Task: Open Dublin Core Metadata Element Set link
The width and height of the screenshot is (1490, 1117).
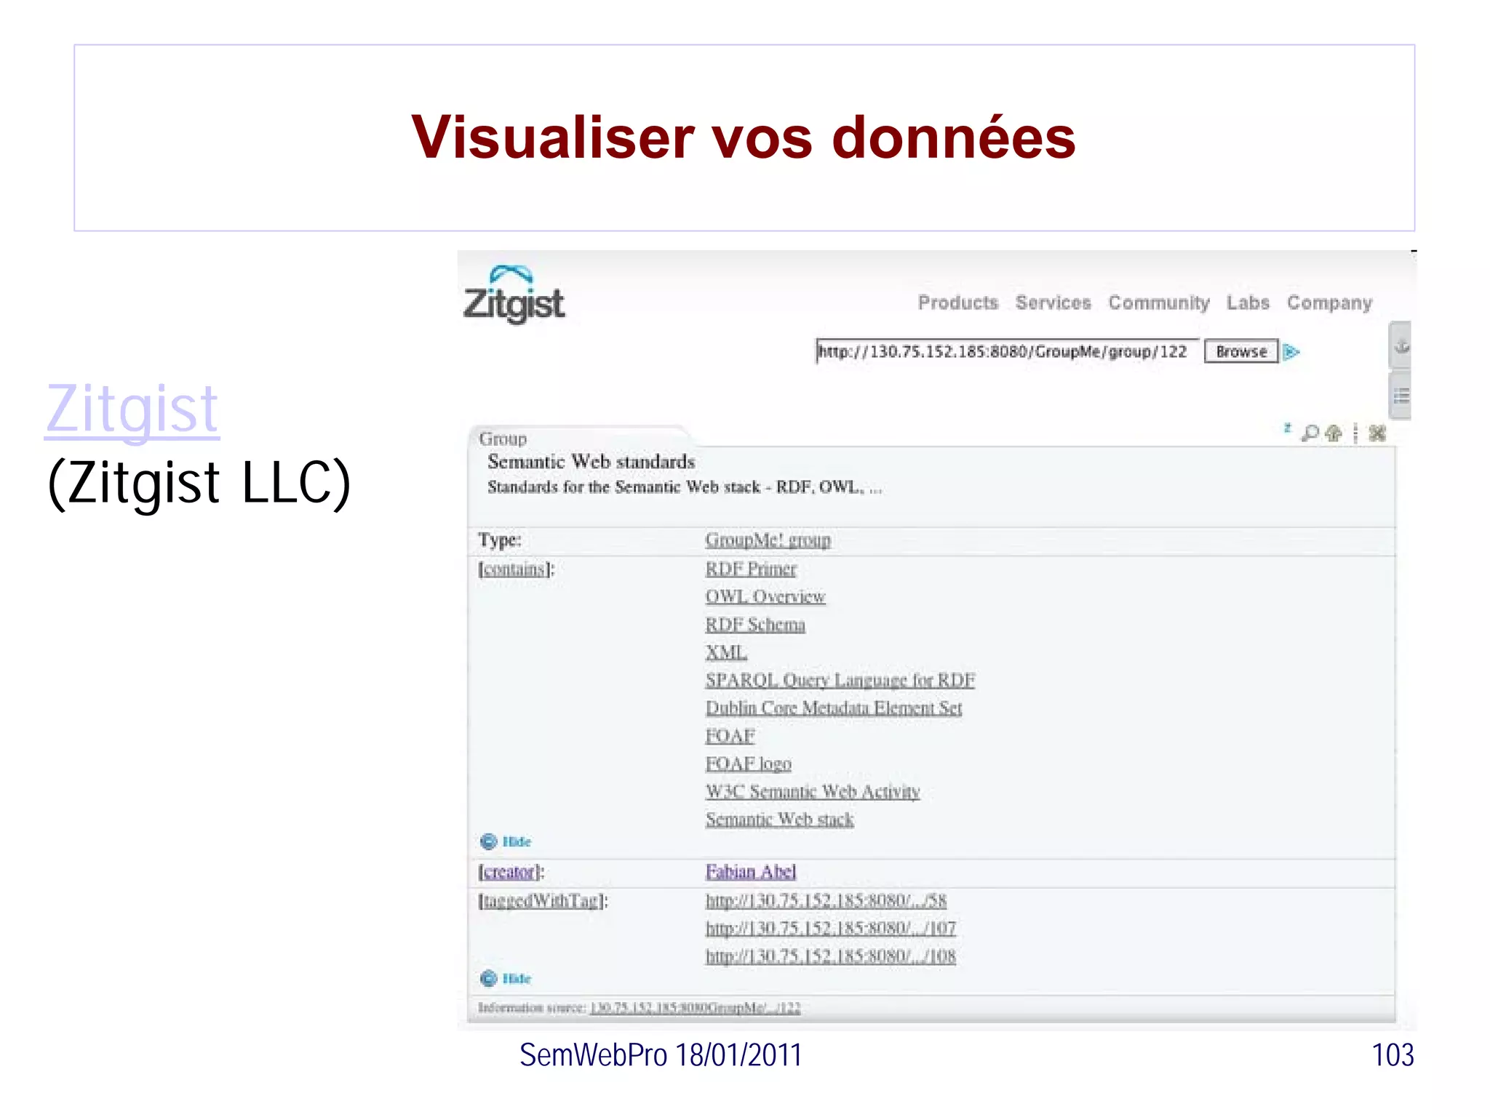Action: click(x=834, y=708)
